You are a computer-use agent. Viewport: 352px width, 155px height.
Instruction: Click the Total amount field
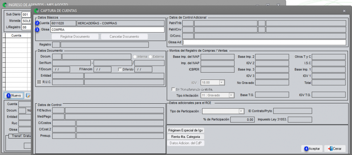[x=329, y=83]
